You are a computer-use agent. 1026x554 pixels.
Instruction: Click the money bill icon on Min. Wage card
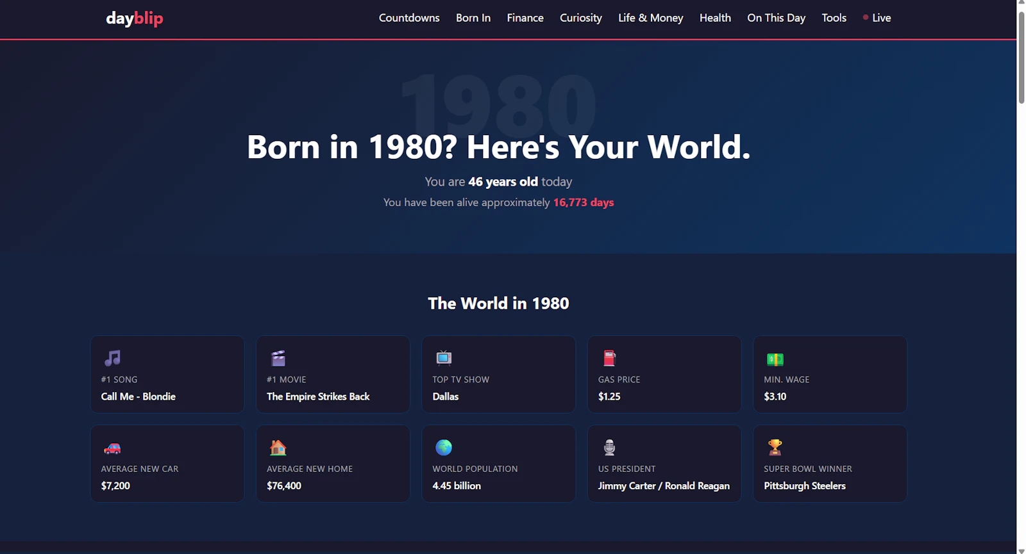775,359
